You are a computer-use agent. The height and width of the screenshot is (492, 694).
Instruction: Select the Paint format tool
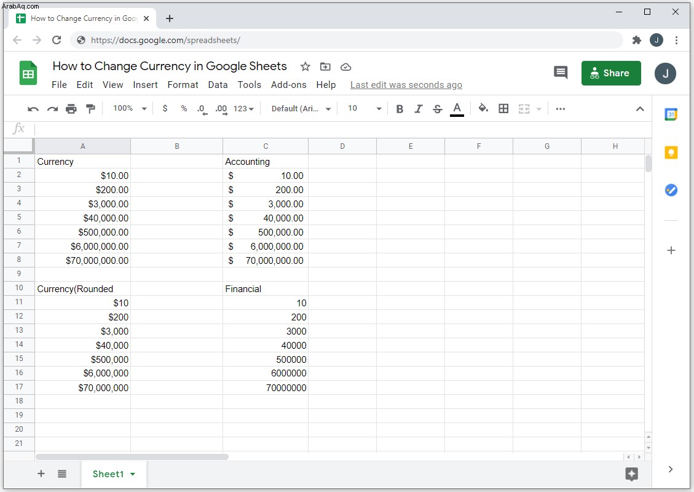[x=90, y=109]
